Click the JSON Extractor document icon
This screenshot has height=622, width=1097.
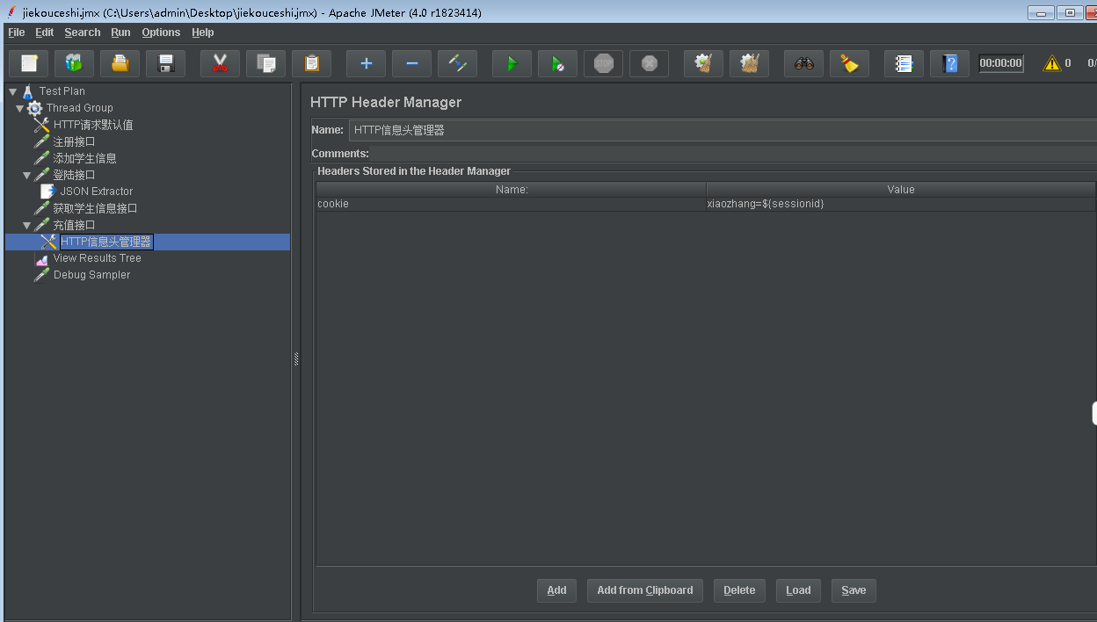pos(48,191)
